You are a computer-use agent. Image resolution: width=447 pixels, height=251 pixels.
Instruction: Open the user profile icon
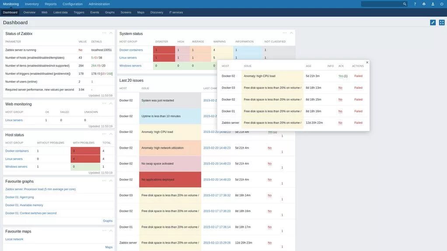click(433, 4)
